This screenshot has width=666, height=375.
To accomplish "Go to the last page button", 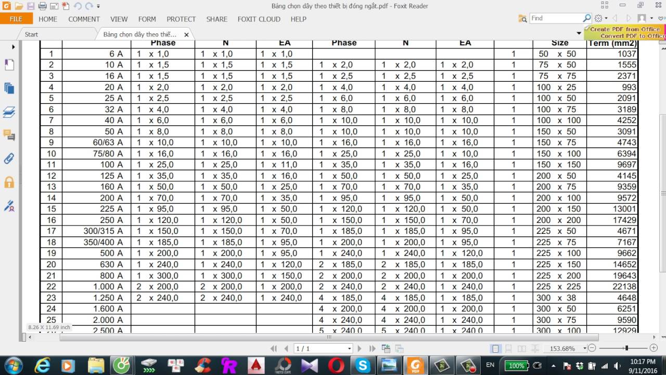I will click(372, 348).
